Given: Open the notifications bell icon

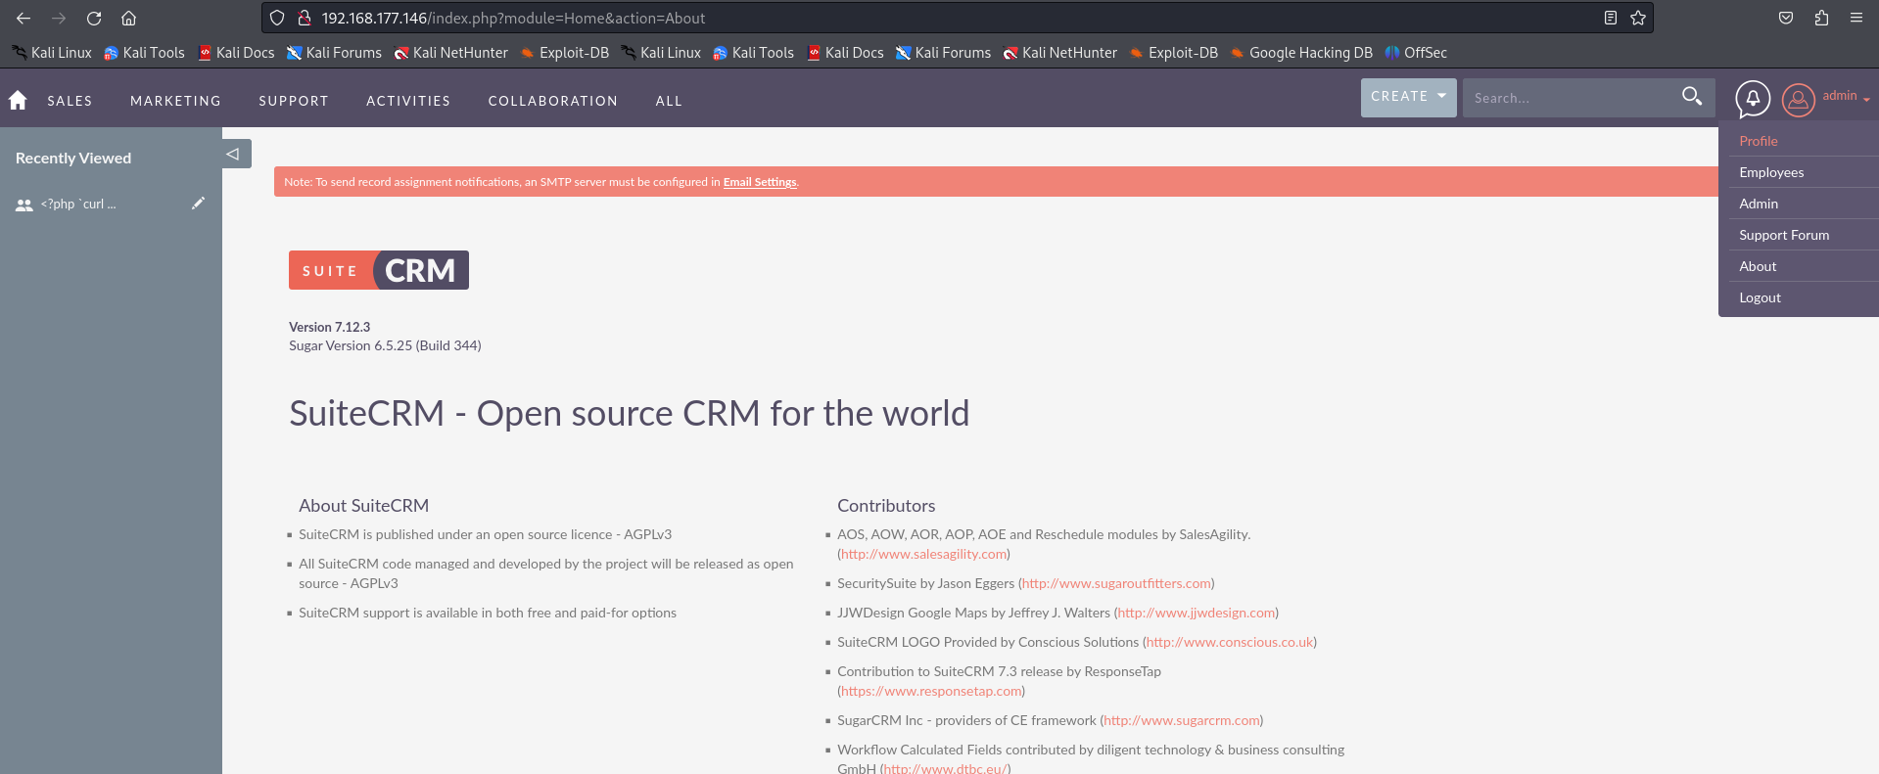Looking at the screenshot, I should (x=1753, y=99).
